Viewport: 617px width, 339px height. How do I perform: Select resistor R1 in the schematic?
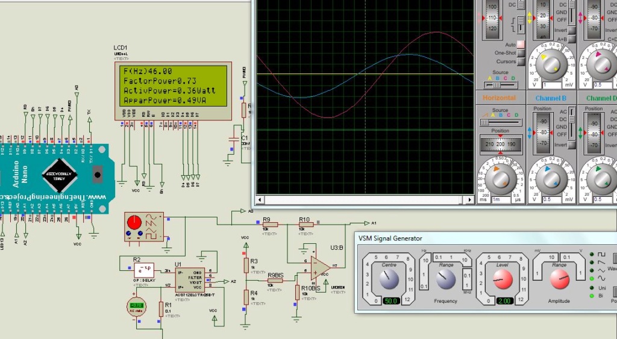click(161, 309)
